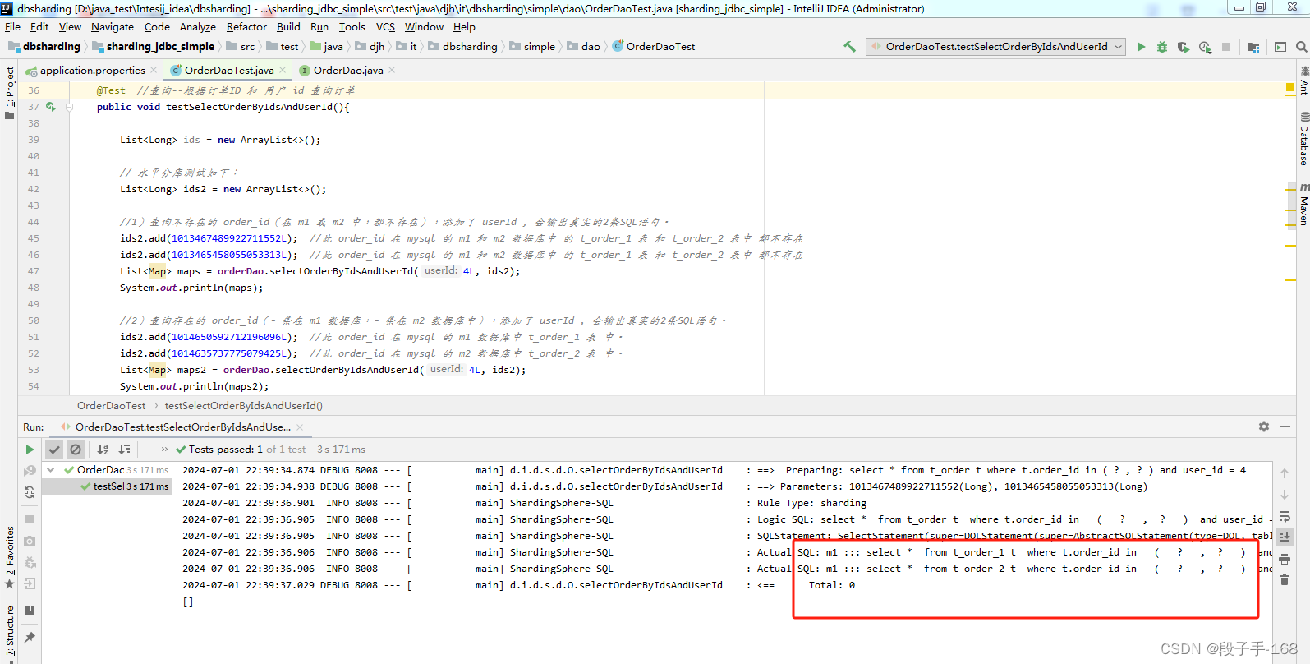Open the Database tool window
Screen dimensions: 1310x664
tap(1303, 140)
